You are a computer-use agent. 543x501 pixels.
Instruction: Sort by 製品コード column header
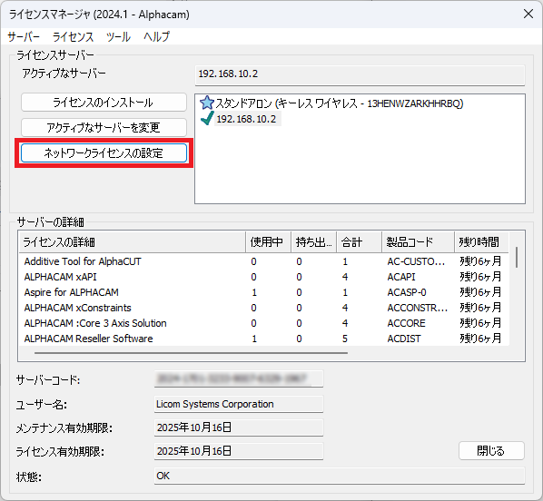[x=418, y=242]
